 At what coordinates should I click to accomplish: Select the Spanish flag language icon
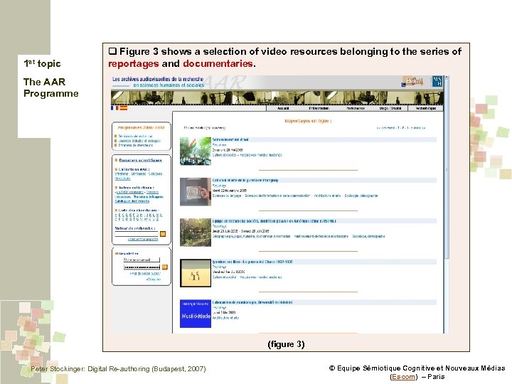point(124,108)
